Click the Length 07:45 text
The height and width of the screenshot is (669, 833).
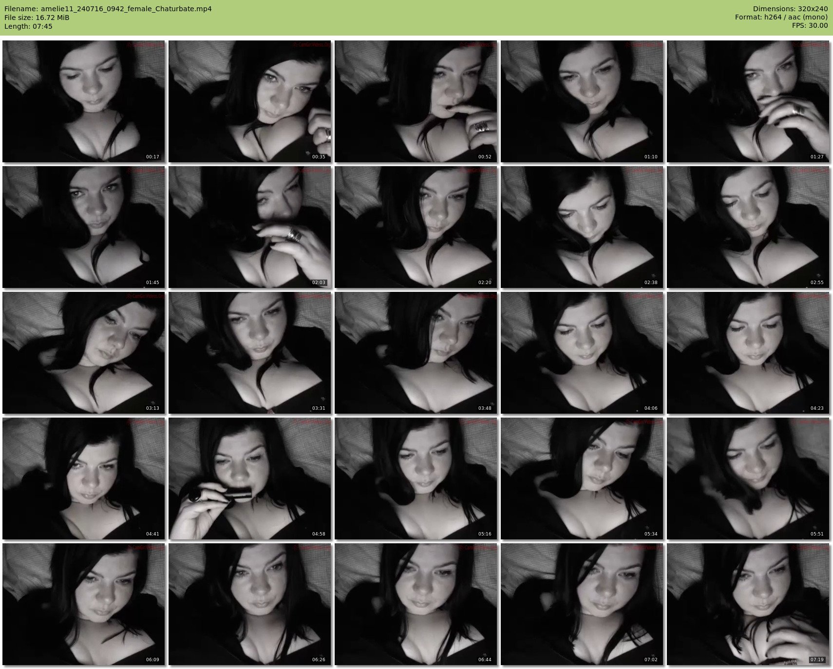click(28, 26)
